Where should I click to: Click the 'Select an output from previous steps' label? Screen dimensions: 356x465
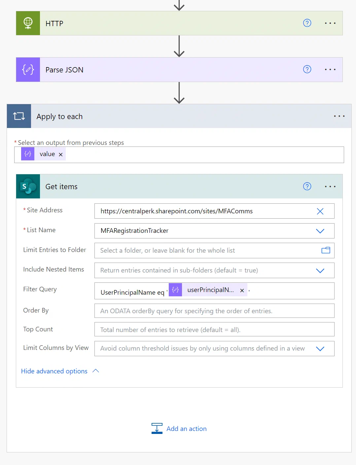71,143
